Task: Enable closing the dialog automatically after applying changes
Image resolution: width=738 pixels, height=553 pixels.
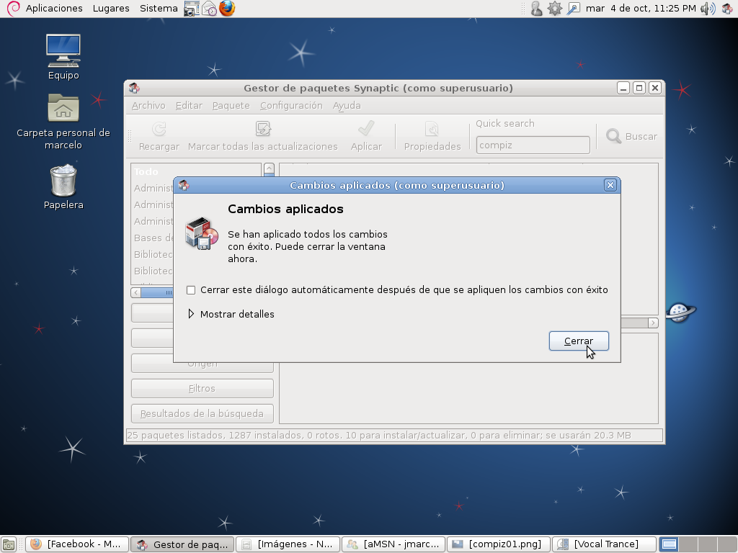Action: pyautogui.click(x=192, y=289)
